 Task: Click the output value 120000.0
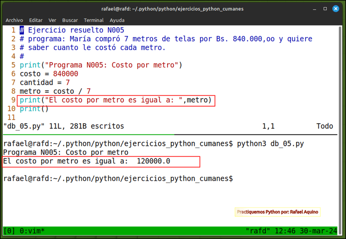pyautogui.click(x=153, y=161)
